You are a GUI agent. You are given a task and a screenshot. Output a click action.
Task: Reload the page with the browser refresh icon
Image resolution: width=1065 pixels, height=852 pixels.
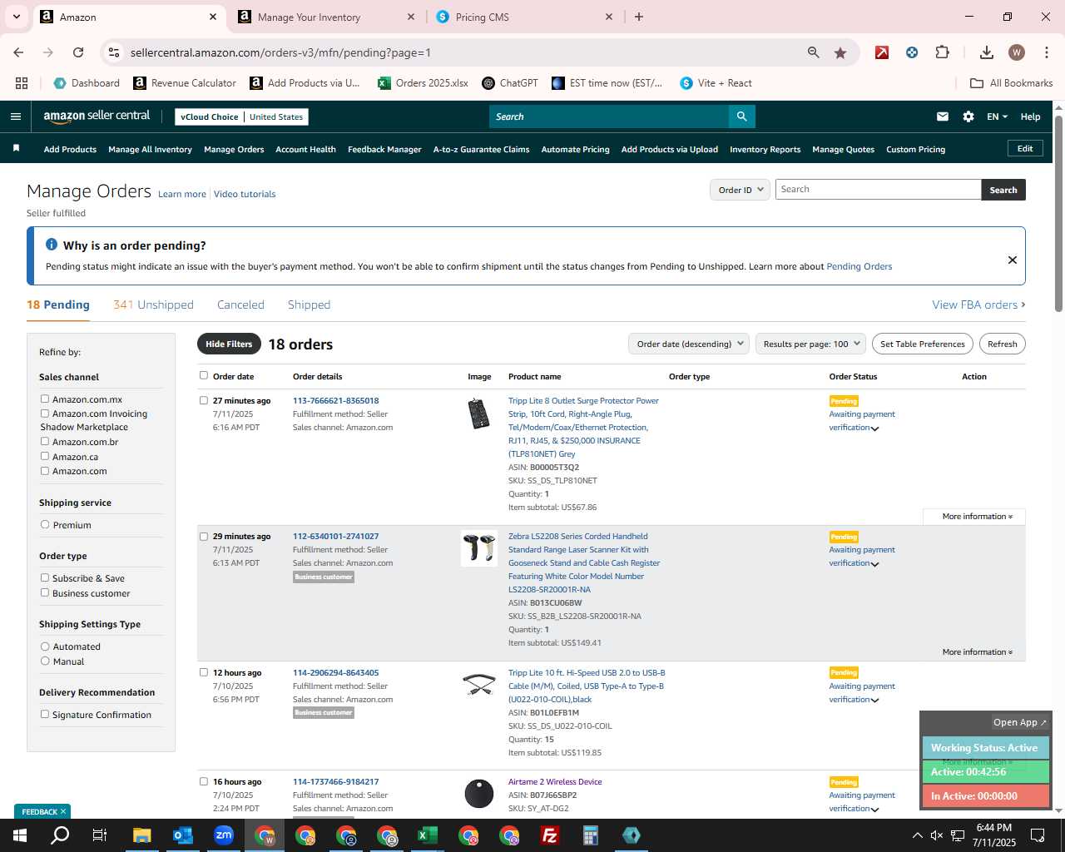78,52
